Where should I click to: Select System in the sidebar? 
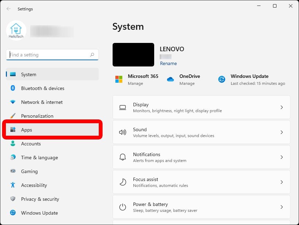tap(52, 74)
